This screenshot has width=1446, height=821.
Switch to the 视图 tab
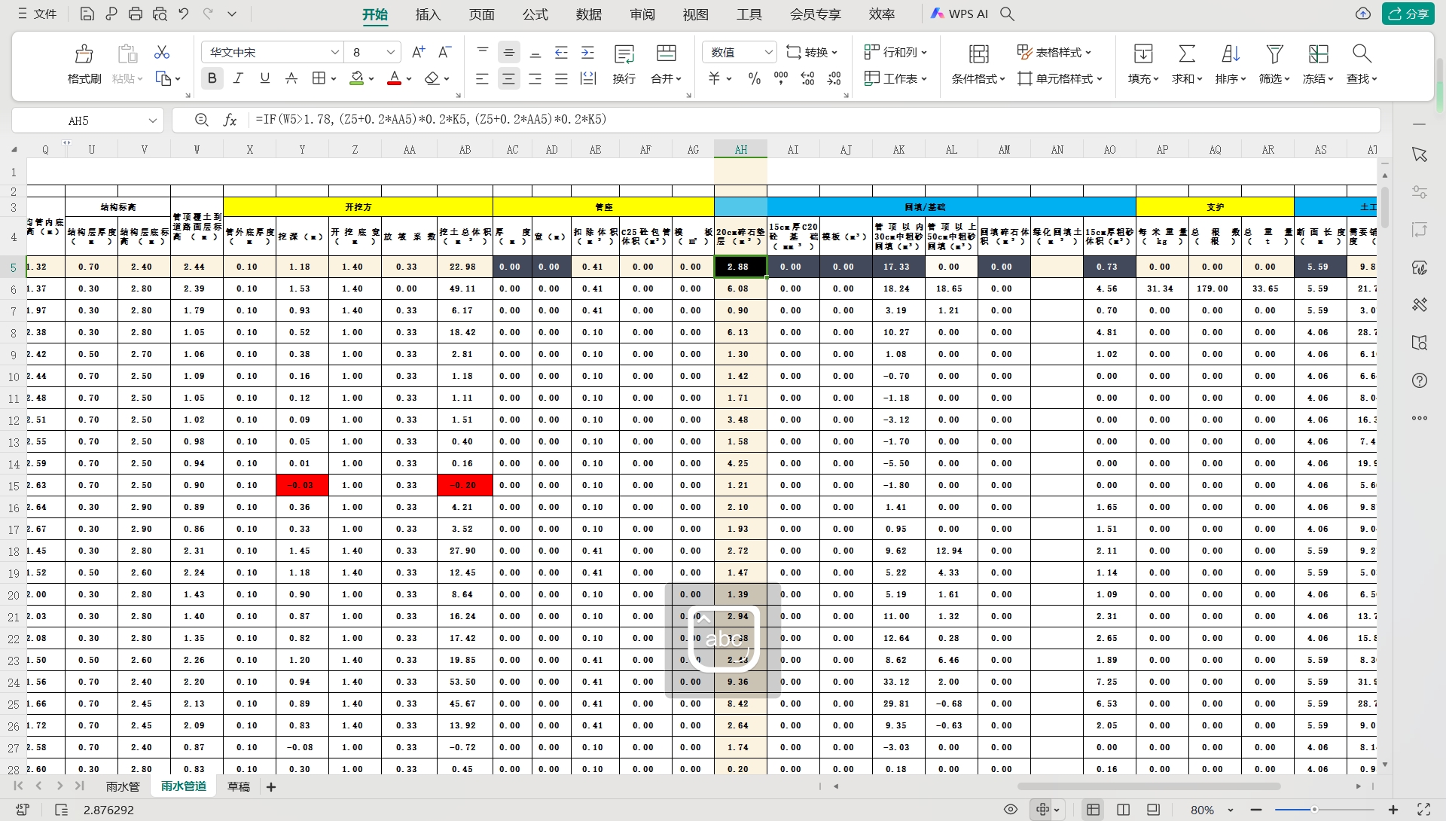pyautogui.click(x=696, y=14)
